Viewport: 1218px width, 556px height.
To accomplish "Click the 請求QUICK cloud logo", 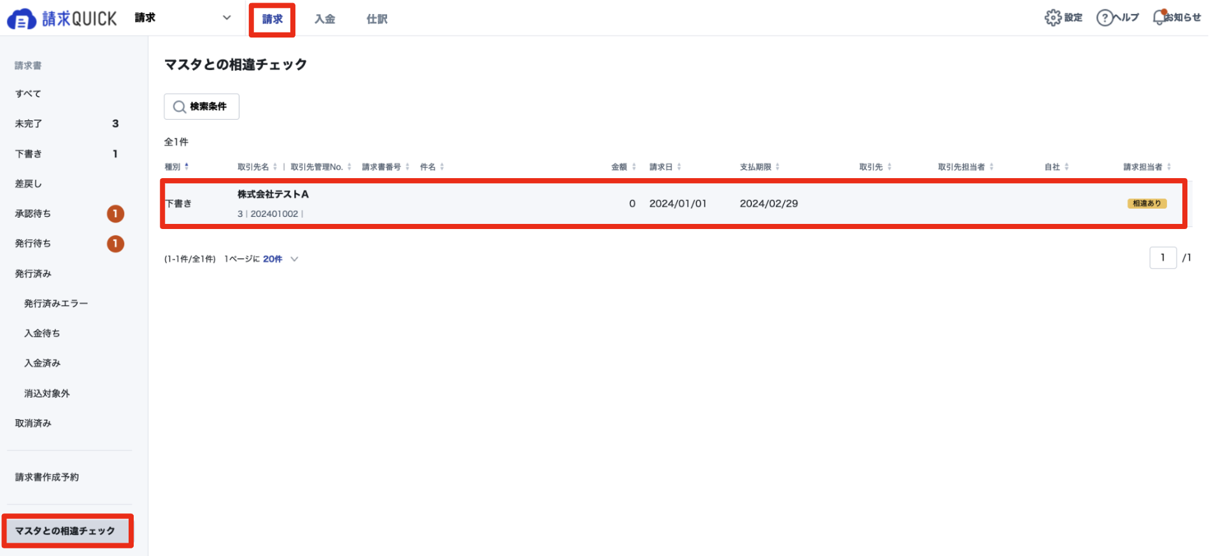I will [x=22, y=20].
